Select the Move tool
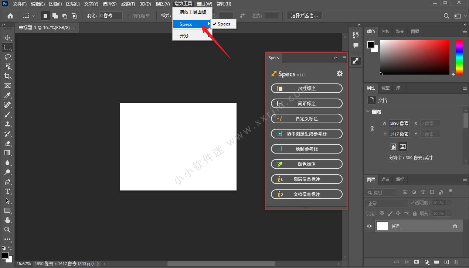469x268 pixels. point(7,38)
